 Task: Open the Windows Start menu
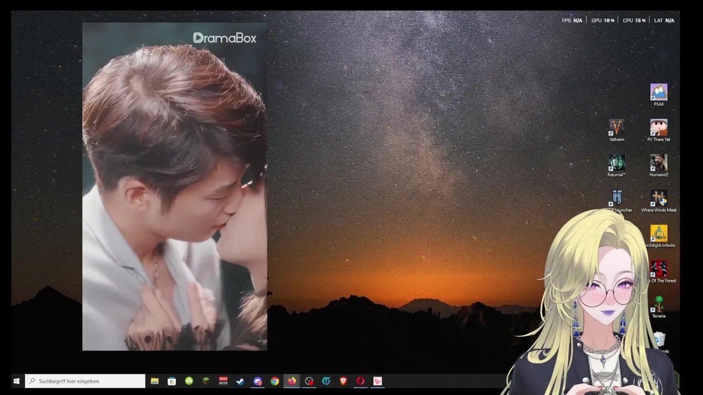pos(16,381)
